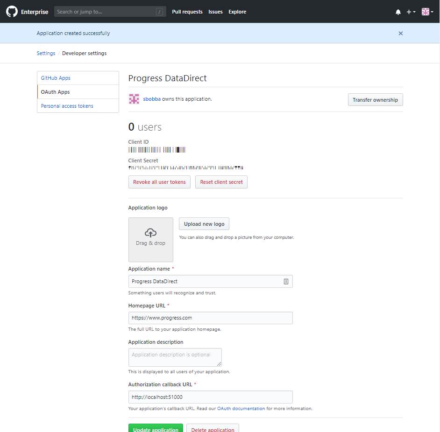Click the Update application button
This screenshot has width=440, height=432.
pyautogui.click(x=156, y=428)
